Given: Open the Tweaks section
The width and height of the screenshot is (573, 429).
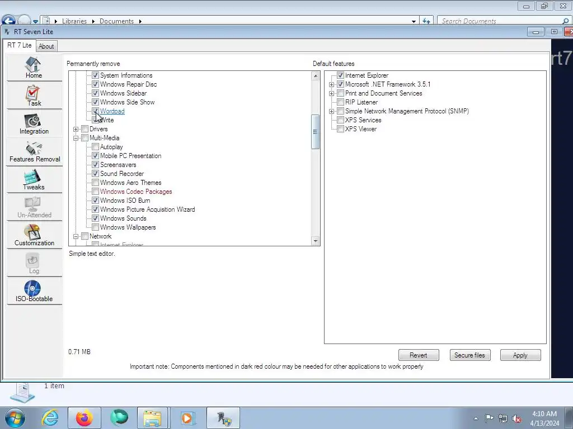Looking at the screenshot, I should pos(34,179).
